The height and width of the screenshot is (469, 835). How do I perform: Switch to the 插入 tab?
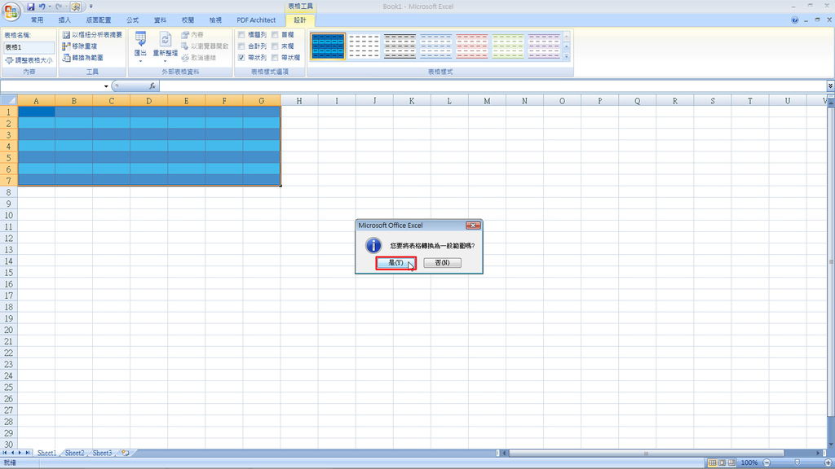(x=64, y=20)
